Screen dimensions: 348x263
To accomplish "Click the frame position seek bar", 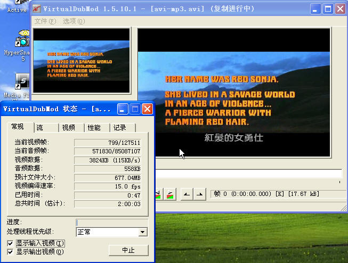I will coord(248,174).
